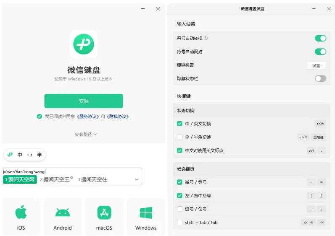Click the WeChat Keyboard app logo
This screenshot has height=236, width=335.
tap(84, 44)
